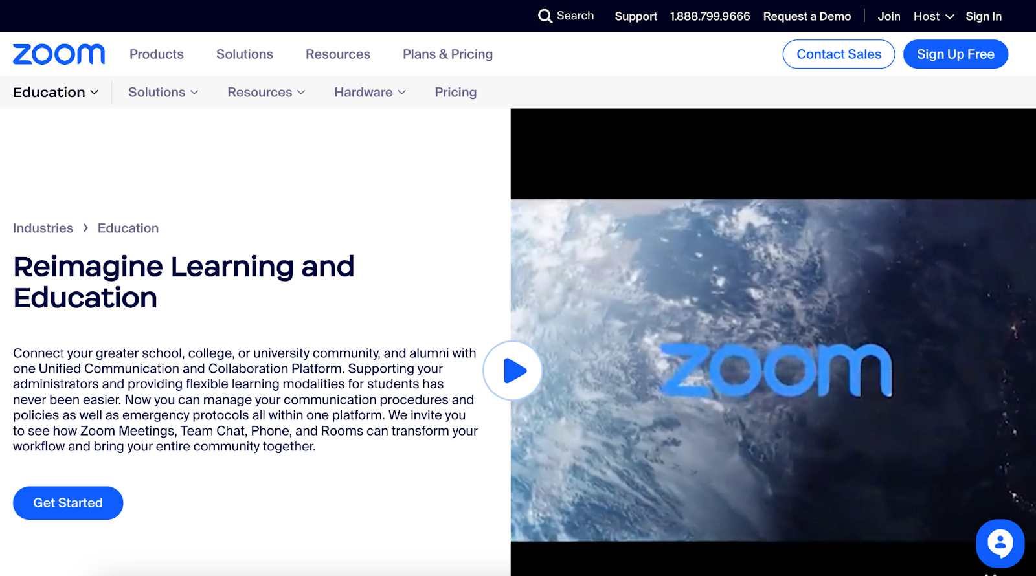Expand the Hardware dropdown
The width and height of the screenshot is (1036, 576).
pyautogui.click(x=370, y=93)
